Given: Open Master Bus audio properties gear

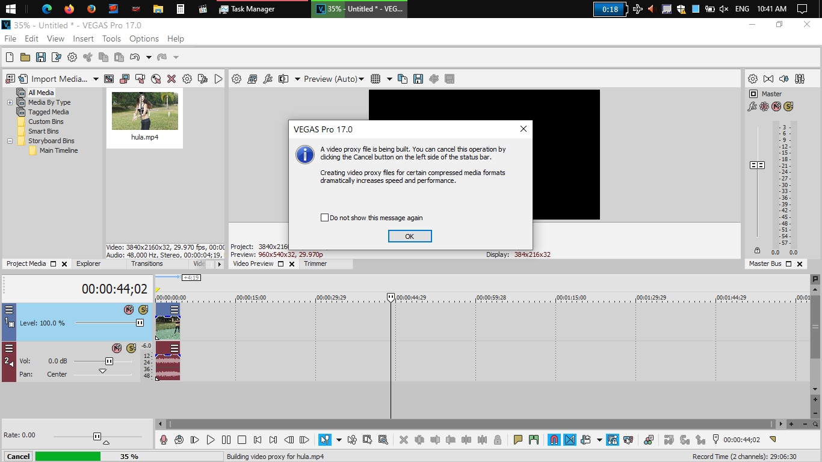Looking at the screenshot, I should [x=753, y=79].
